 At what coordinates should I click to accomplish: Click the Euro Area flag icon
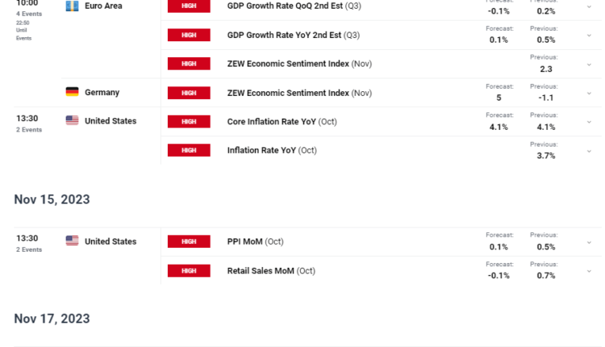point(72,6)
